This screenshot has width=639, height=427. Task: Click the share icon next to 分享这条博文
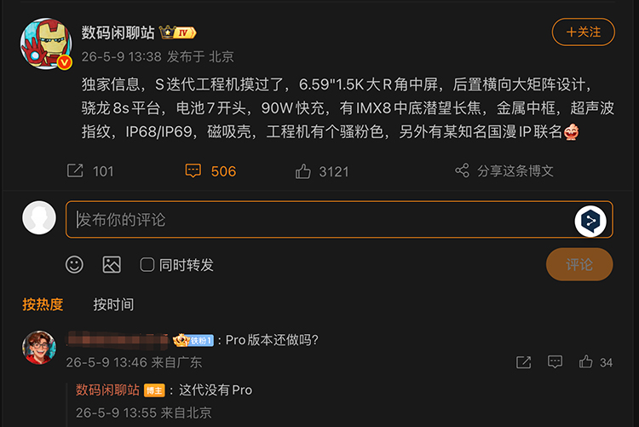tap(462, 170)
